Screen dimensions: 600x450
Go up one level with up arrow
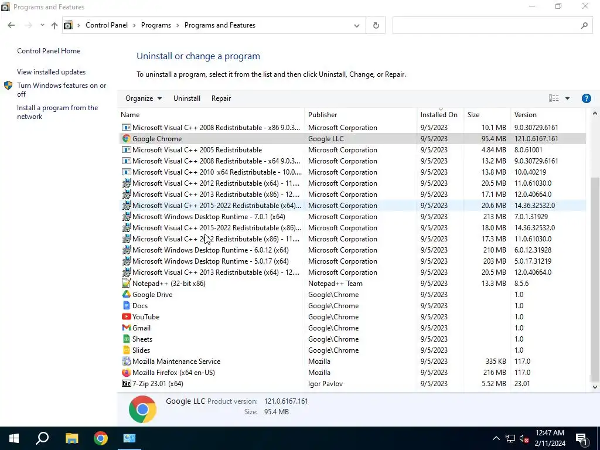(54, 25)
